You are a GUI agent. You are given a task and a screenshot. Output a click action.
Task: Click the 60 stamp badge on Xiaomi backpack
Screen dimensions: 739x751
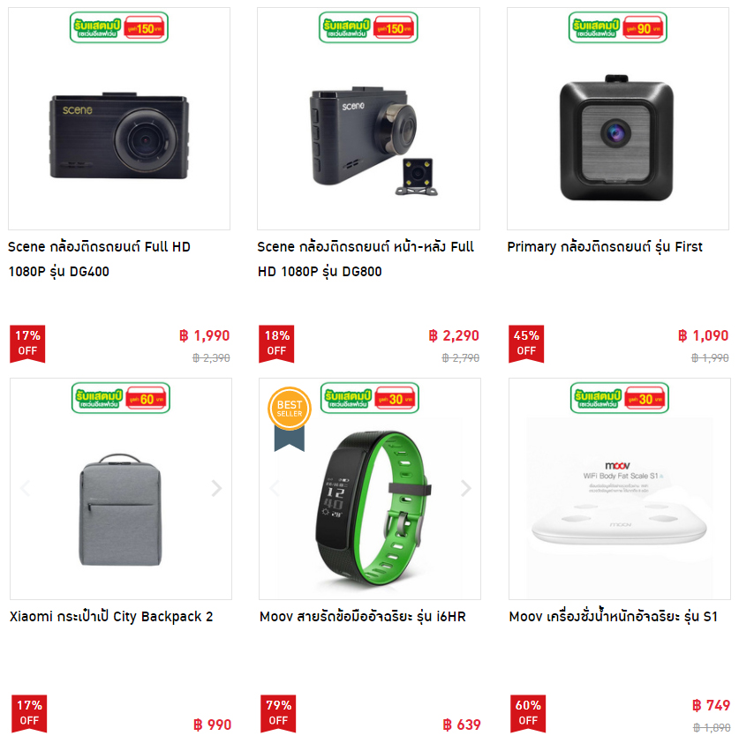pos(121,398)
